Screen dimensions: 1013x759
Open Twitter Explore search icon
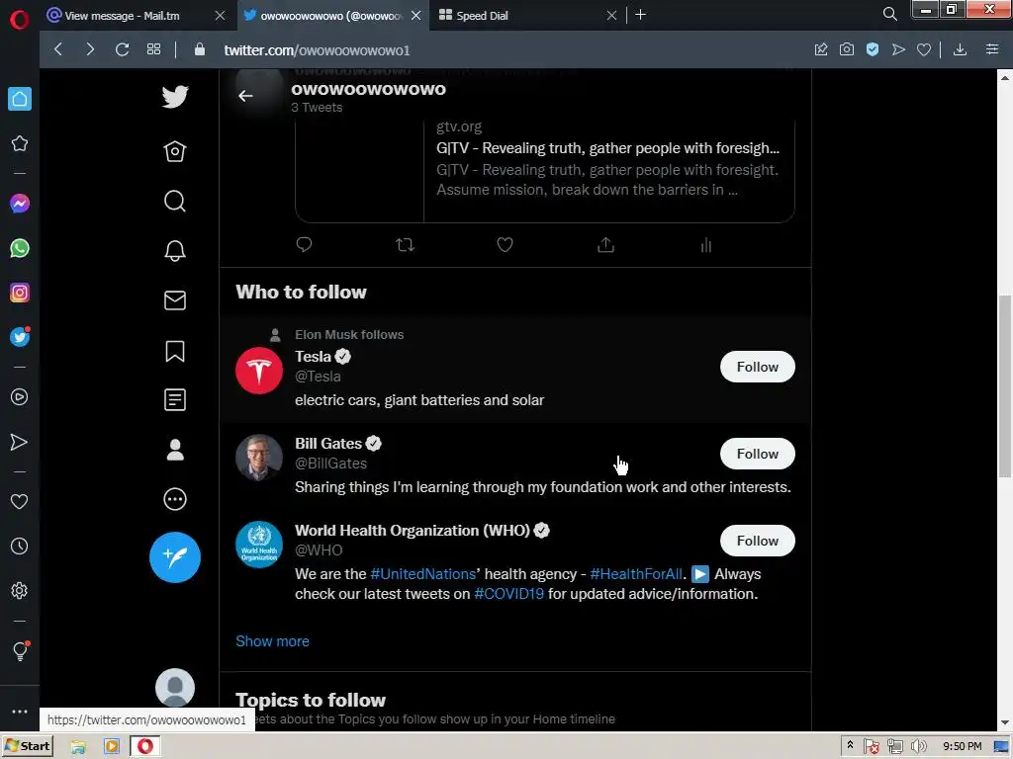point(175,201)
